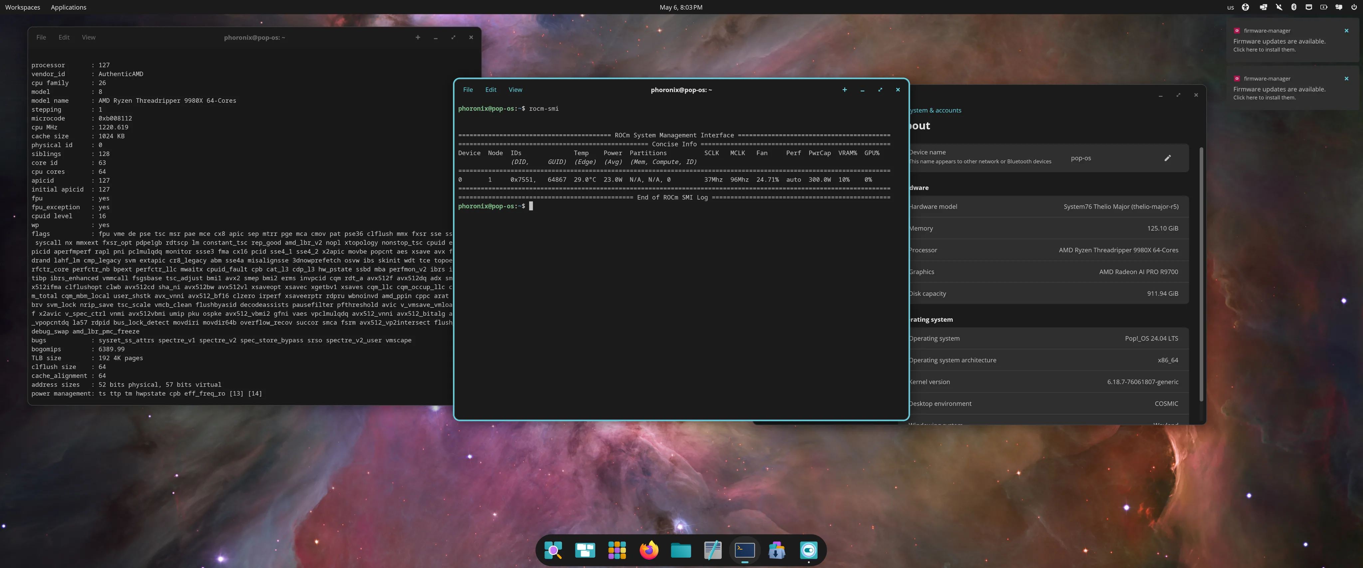
Task: Add a new tab in front terminal
Action: point(845,90)
